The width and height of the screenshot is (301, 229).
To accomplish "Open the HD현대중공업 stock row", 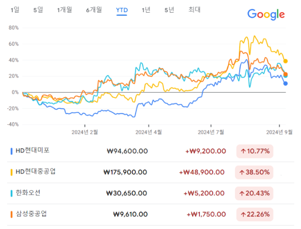I will [x=150, y=172].
